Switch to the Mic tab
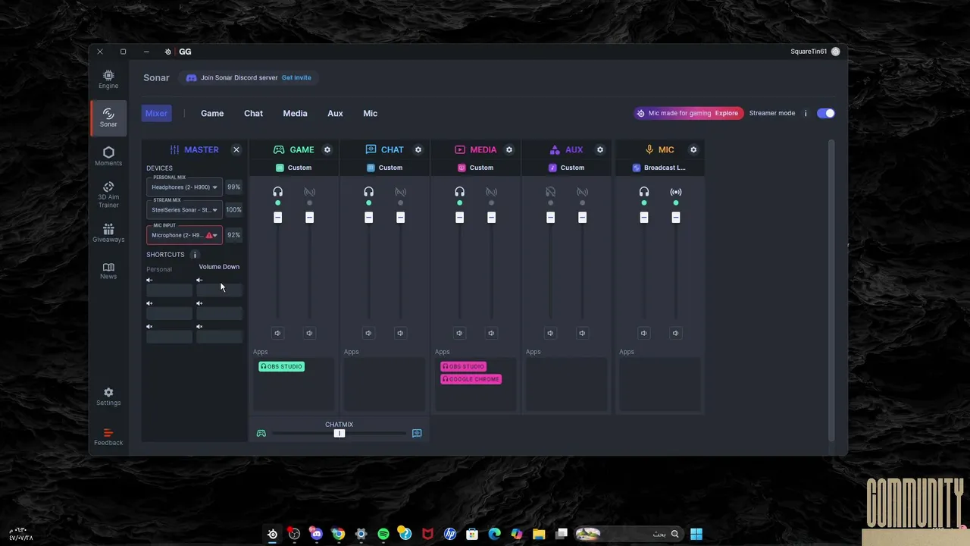Screen dimensions: 970x546 [x=370, y=113]
